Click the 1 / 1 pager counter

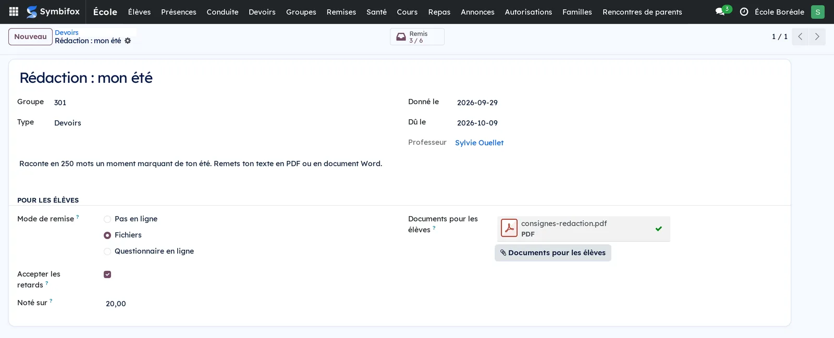[779, 36]
